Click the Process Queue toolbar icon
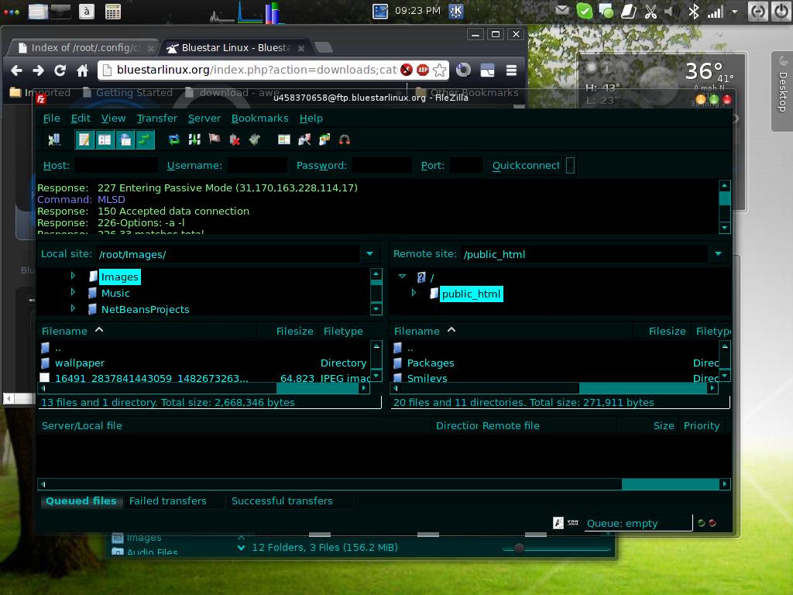 (x=194, y=139)
